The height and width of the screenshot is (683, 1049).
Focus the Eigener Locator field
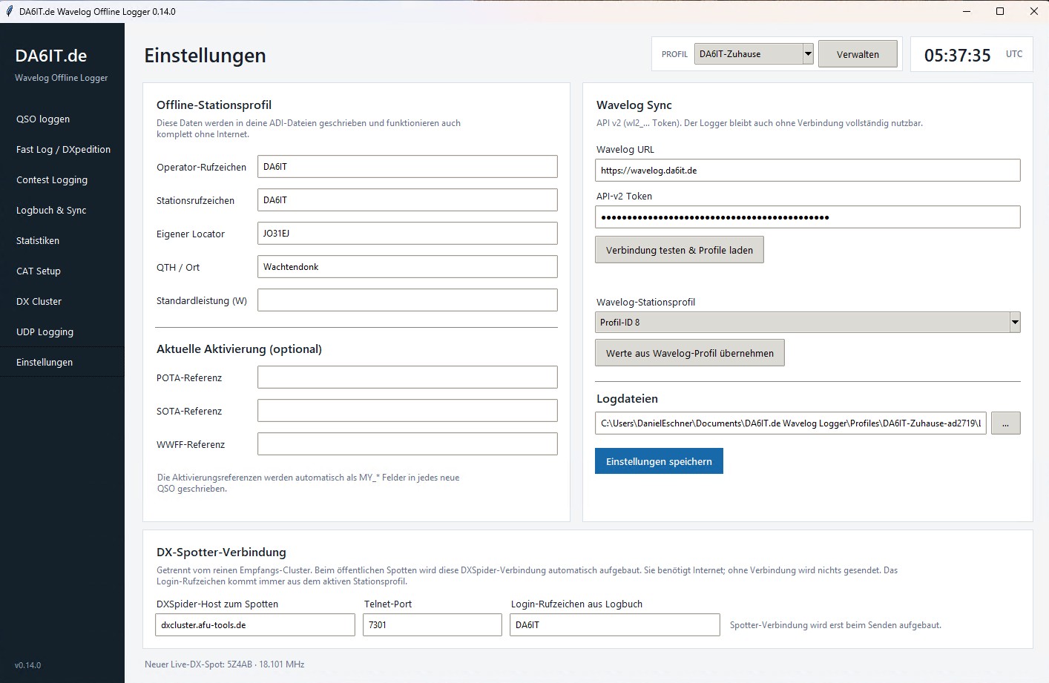coord(407,233)
